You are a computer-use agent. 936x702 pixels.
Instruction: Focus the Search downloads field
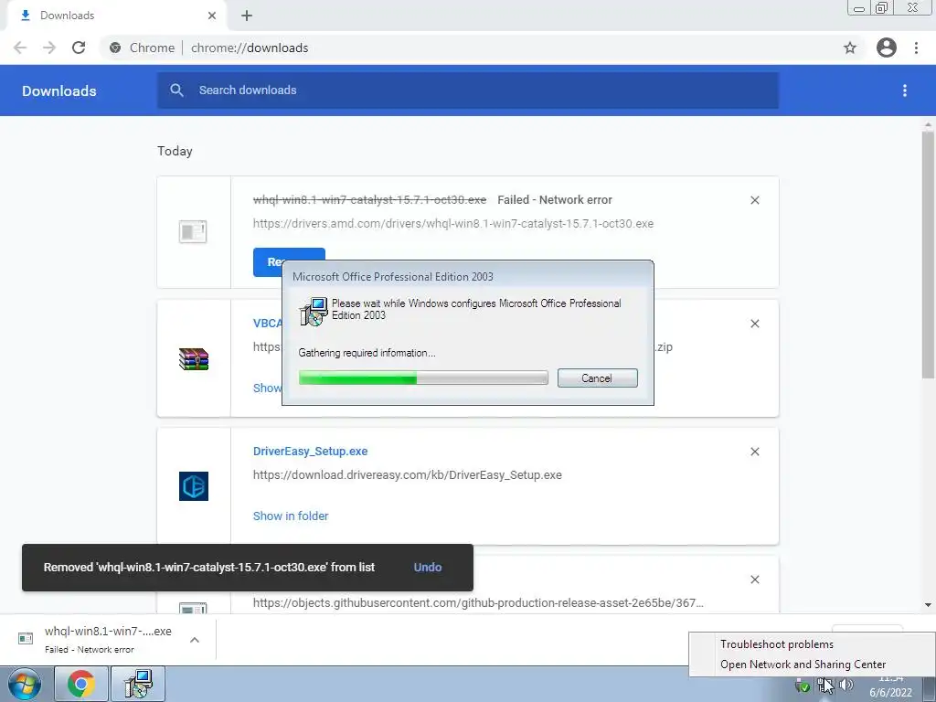click(x=468, y=90)
